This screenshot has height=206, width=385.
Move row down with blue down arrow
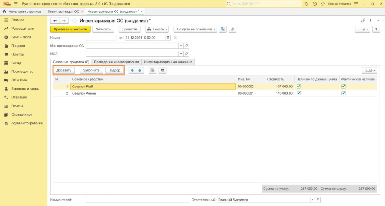[x=140, y=70]
